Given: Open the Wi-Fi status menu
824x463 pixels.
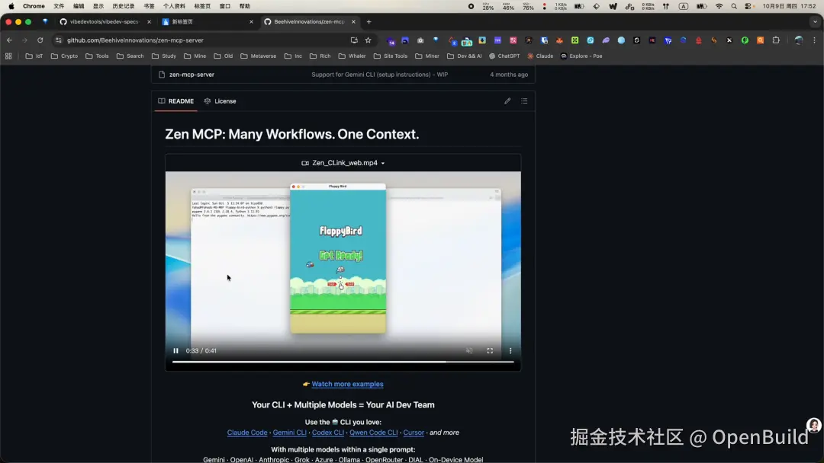Looking at the screenshot, I should (x=719, y=6).
